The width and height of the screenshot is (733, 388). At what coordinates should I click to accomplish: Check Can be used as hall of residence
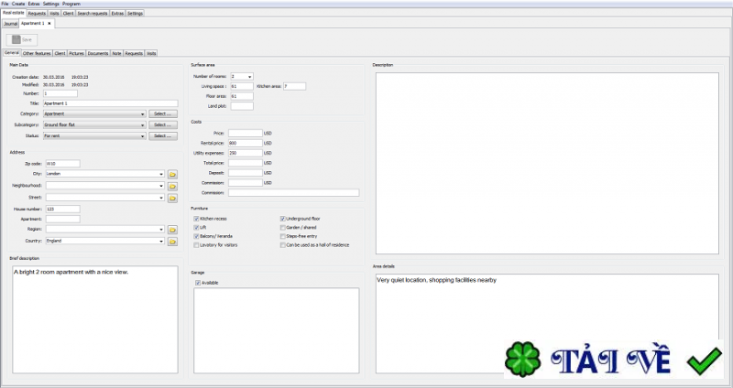[x=283, y=245]
